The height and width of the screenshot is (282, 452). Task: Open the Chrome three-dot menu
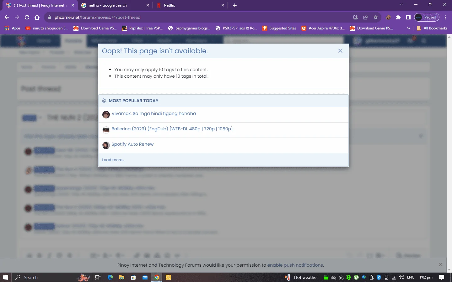point(445,17)
